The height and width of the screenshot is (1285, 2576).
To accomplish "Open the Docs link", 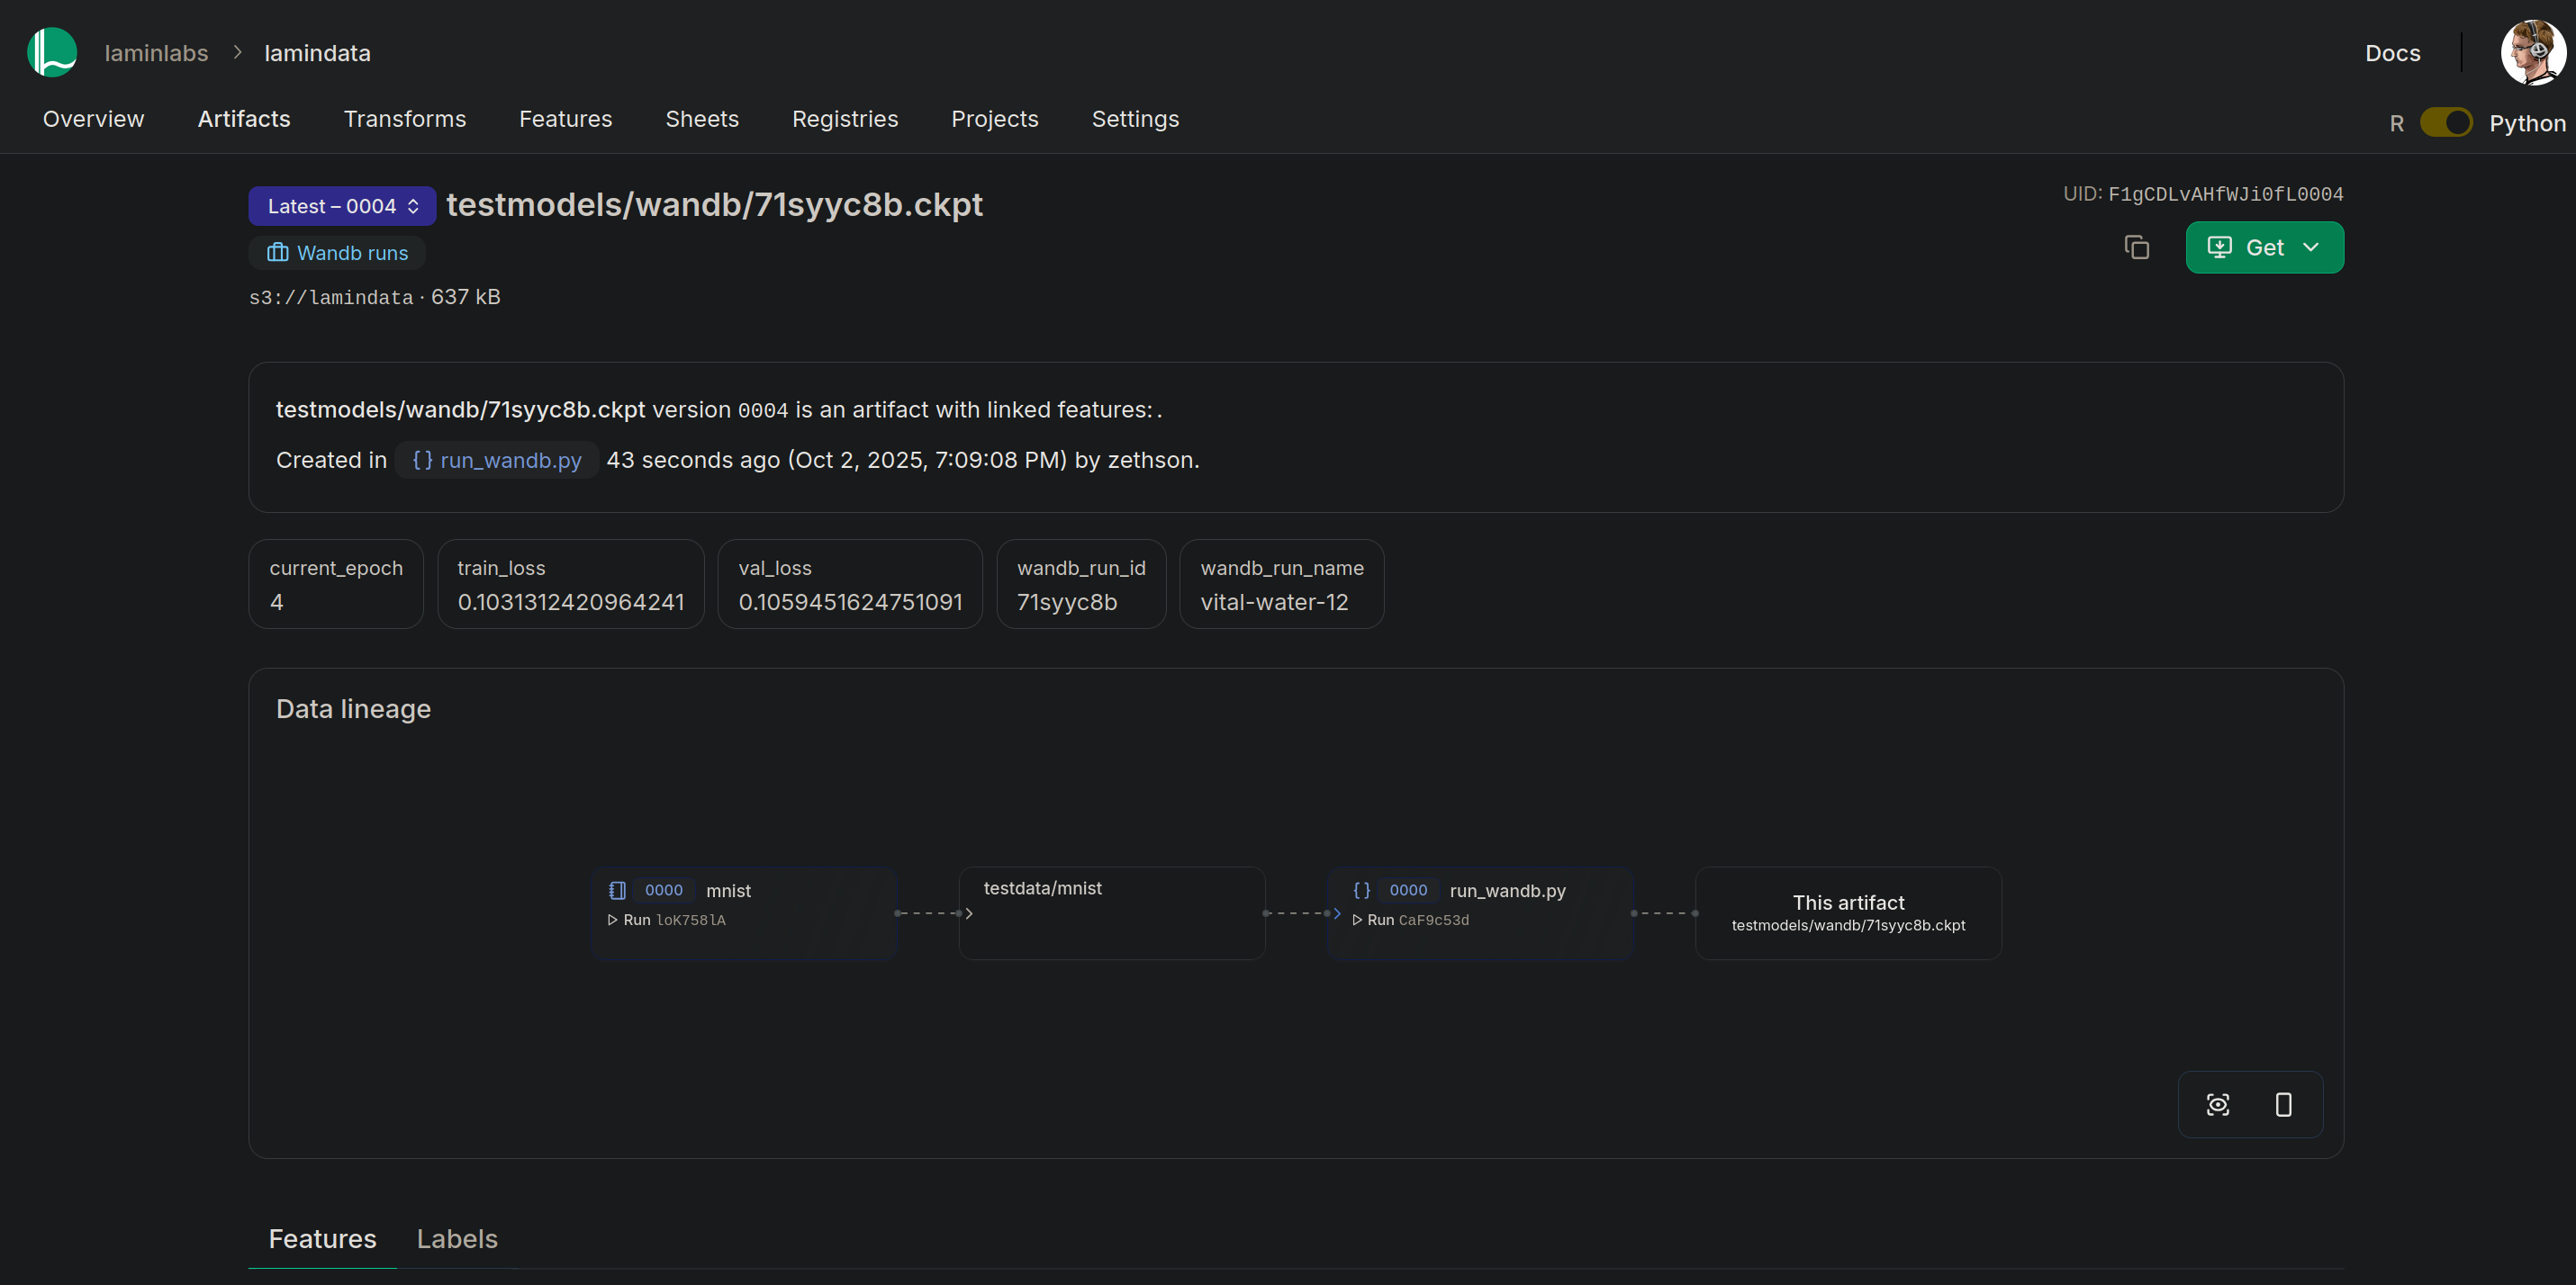I will click(x=2392, y=53).
